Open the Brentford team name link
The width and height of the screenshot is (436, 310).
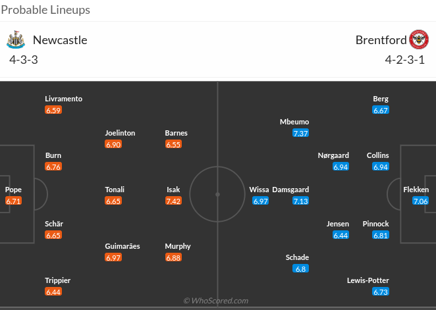(x=379, y=40)
